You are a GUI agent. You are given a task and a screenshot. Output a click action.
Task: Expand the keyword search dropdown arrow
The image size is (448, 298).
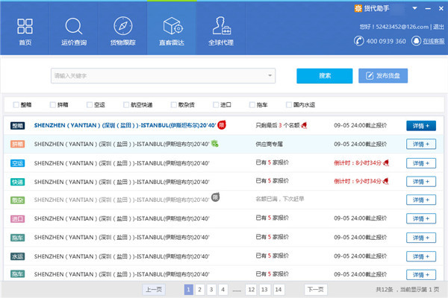tap(262, 76)
